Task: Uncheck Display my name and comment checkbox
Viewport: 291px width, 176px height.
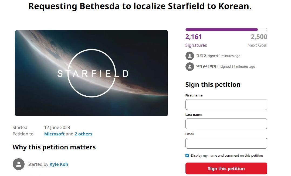Action: point(187,156)
